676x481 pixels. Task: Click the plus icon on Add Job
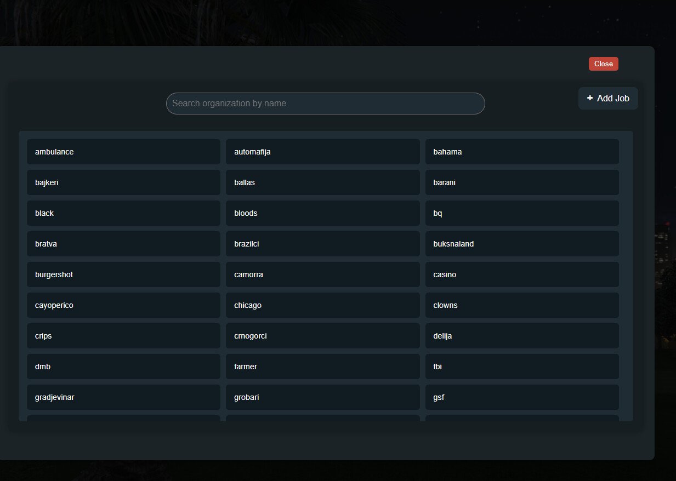tap(590, 98)
